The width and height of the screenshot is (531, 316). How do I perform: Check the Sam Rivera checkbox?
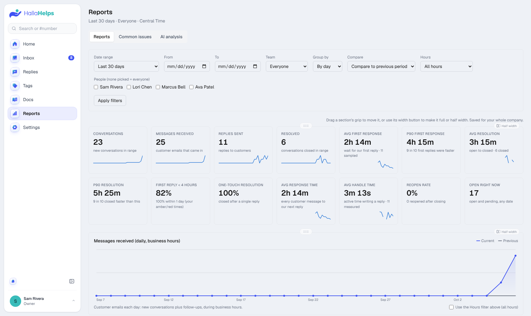pyautogui.click(x=96, y=87)
